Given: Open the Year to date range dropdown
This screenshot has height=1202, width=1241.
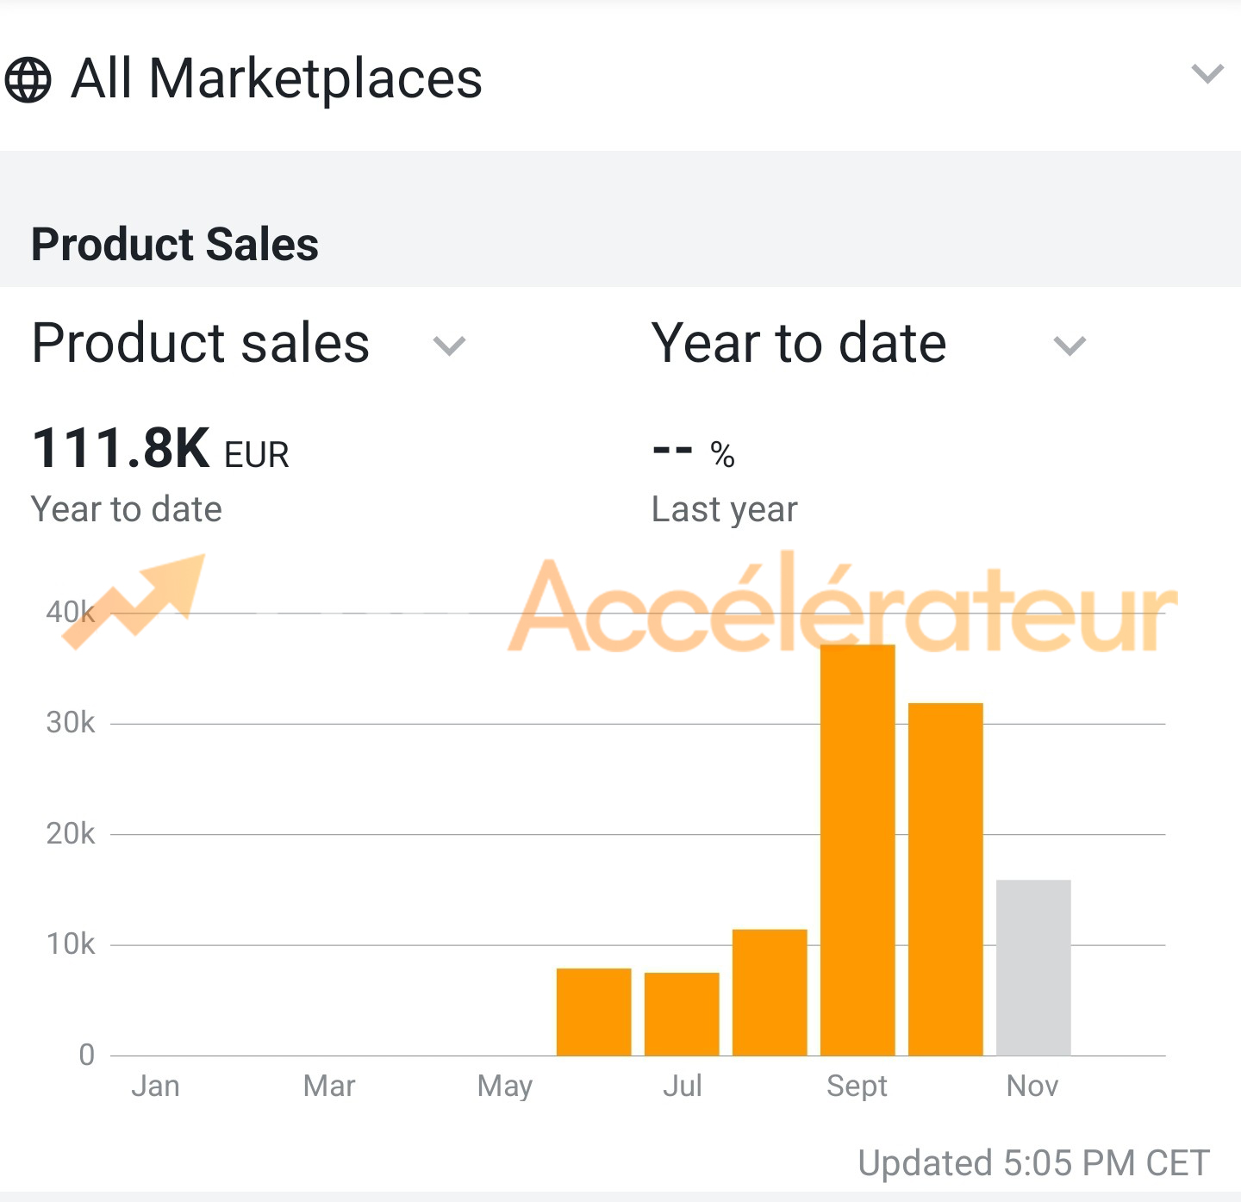Looking at the screenshot, I should [1070, 346].
